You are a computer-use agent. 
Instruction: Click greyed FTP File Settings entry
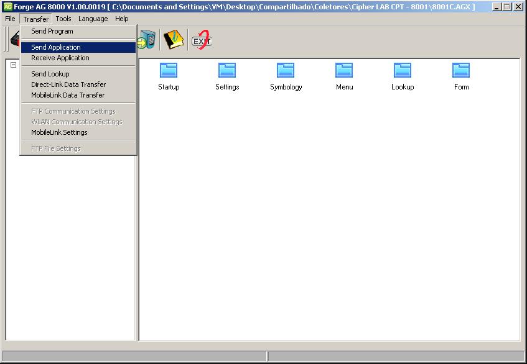point(78,148)
